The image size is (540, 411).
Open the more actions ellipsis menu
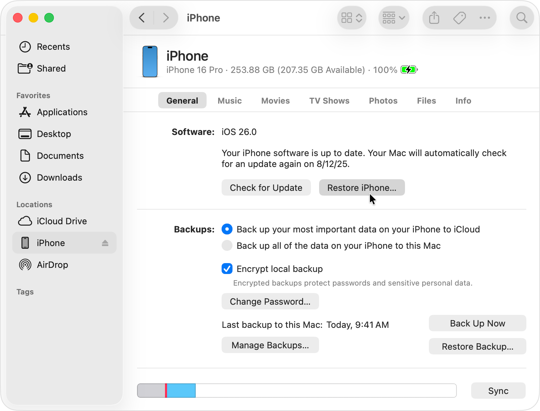484,18
